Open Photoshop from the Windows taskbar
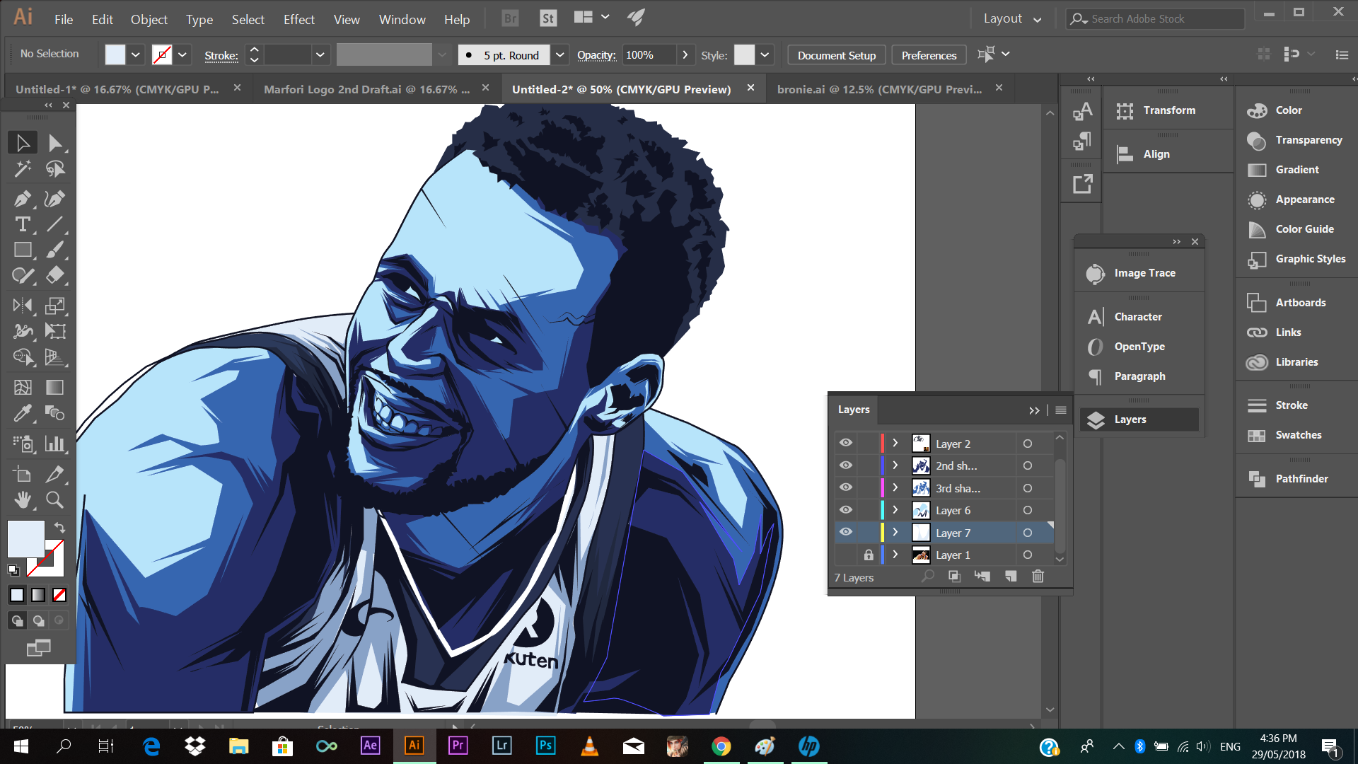The height and width of the screenshot is (764, 1358). (545, 746)
